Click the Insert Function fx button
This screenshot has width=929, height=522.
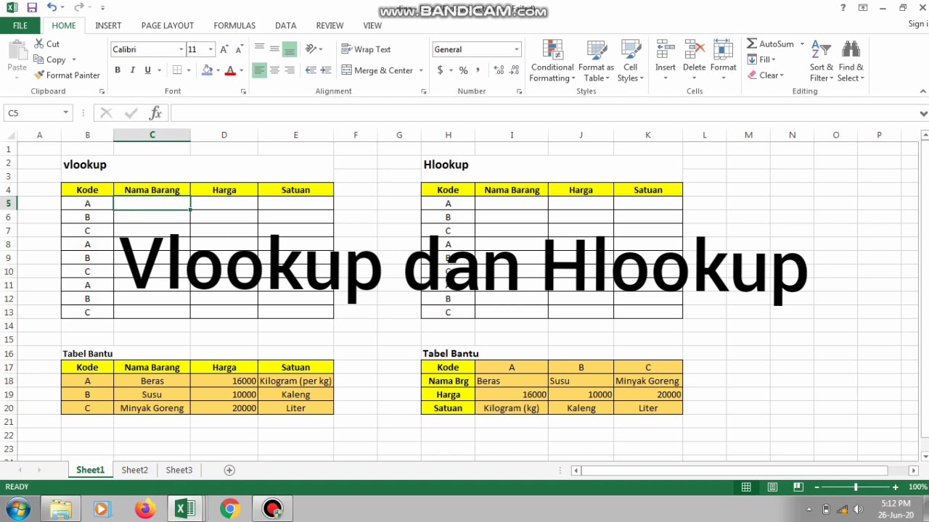(155, 113)
